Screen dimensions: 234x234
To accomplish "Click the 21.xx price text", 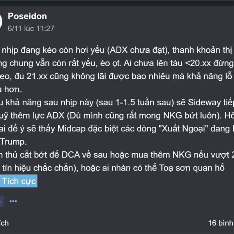I will [37, 76].
